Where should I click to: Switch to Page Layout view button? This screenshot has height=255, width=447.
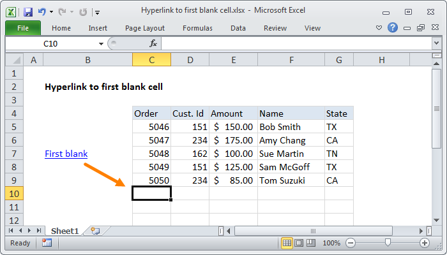coord(299,243)
